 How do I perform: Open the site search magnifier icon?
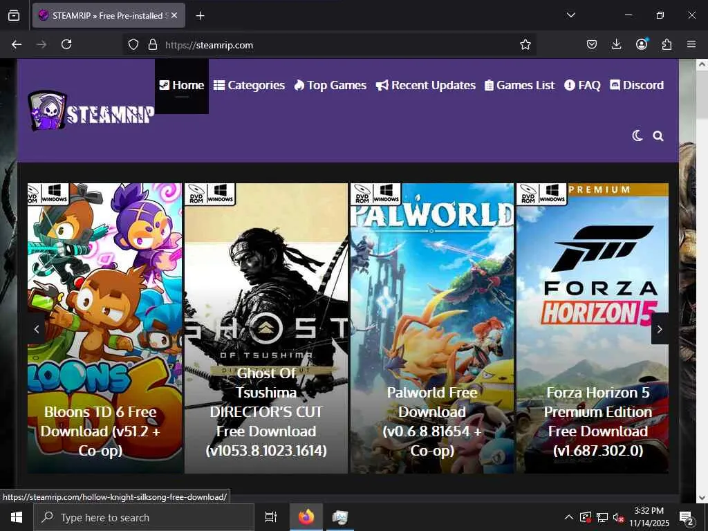pyautogui.click(x=658, y=136)
